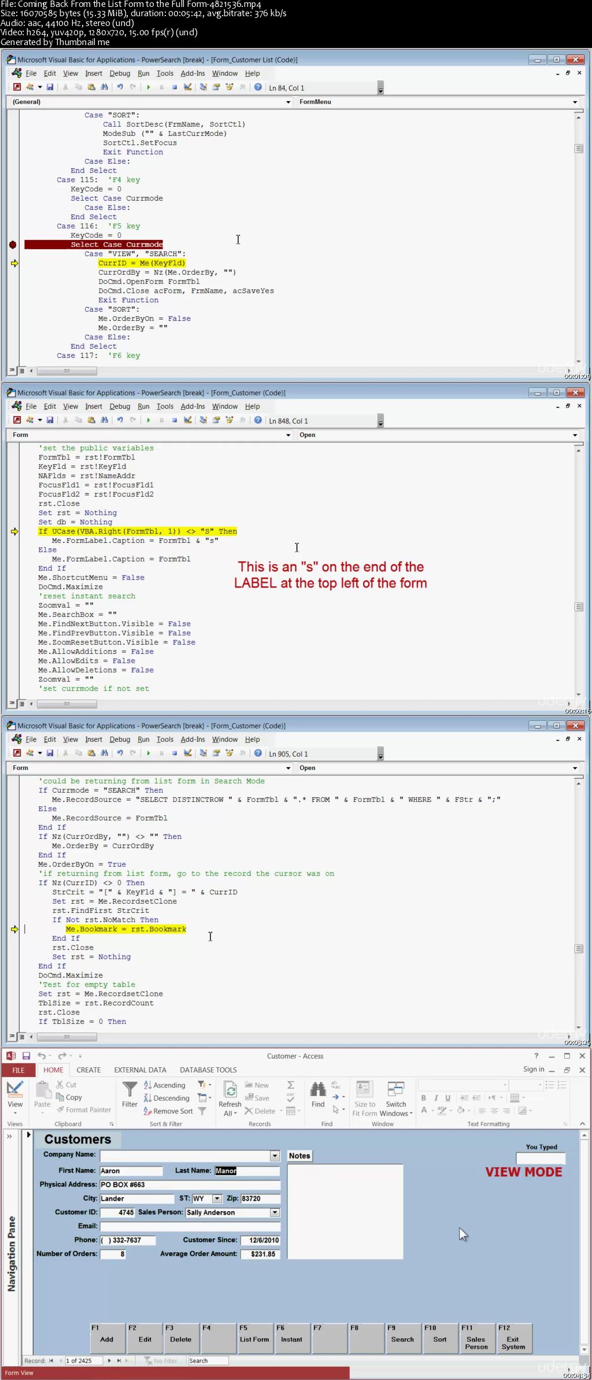Image resolution: width=592 pixels, height=1380 pixels.
Task: Open Run menu in the Ln 905 VBA window
Action: click(x=143, y=739)
